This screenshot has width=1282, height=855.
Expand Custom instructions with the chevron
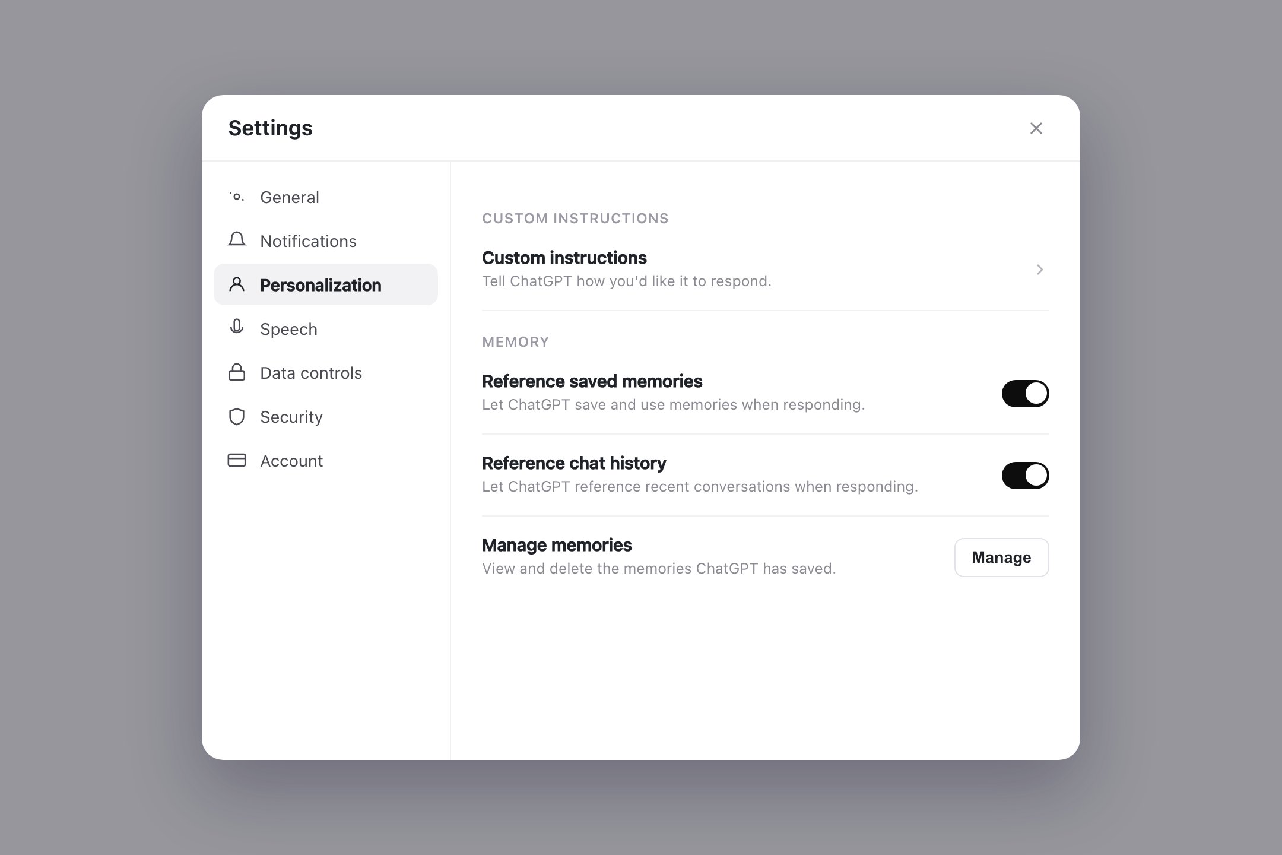(1040, 270)
